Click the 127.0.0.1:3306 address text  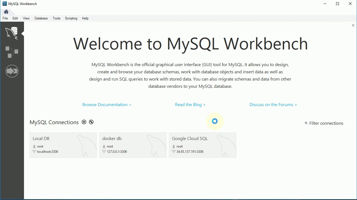(117, 152)
